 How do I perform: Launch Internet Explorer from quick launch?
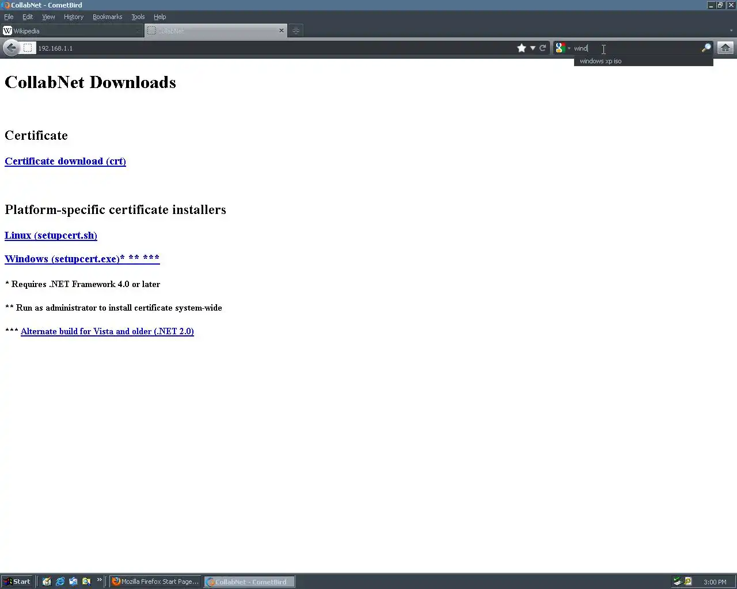(60, 582)
